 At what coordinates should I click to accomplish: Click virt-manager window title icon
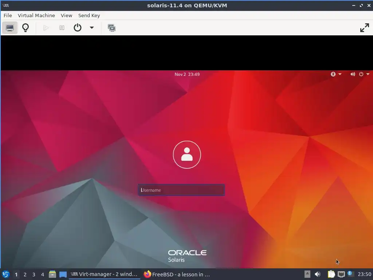6,5
